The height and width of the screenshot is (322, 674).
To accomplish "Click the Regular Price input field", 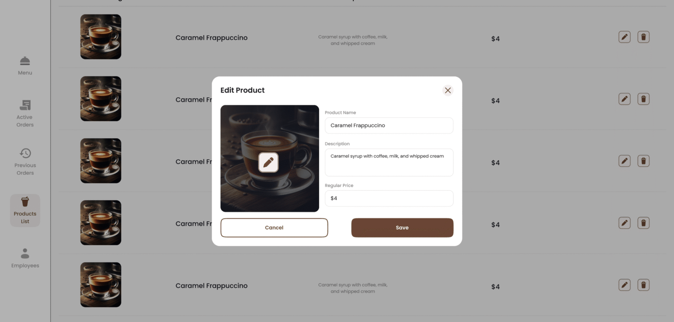I will [x=388, y=199].
